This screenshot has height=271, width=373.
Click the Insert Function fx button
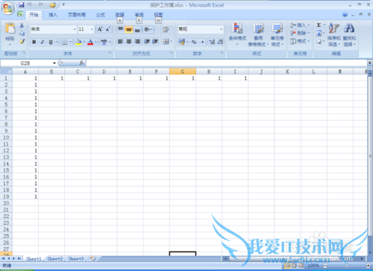(x=81, y=63)
